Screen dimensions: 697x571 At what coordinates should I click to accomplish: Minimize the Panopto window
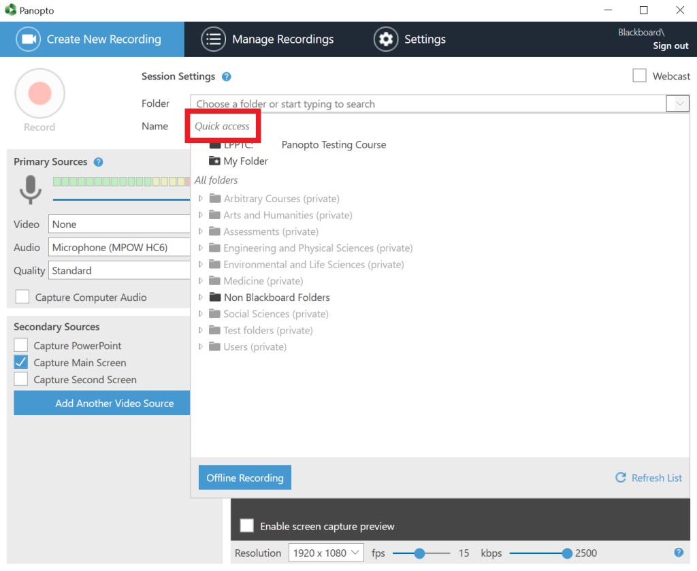point(608,10)
